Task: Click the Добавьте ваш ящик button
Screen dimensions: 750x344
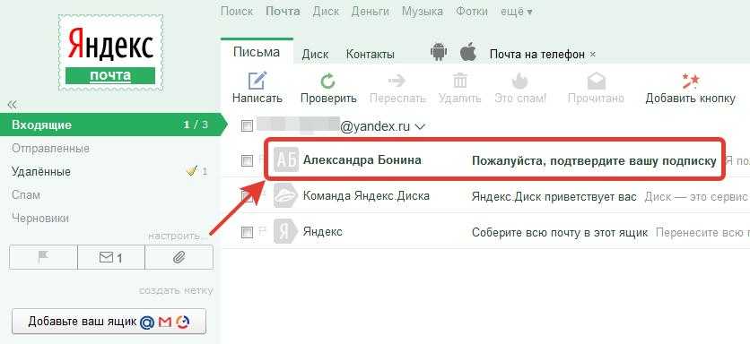Action: click(x=109, y=321)
